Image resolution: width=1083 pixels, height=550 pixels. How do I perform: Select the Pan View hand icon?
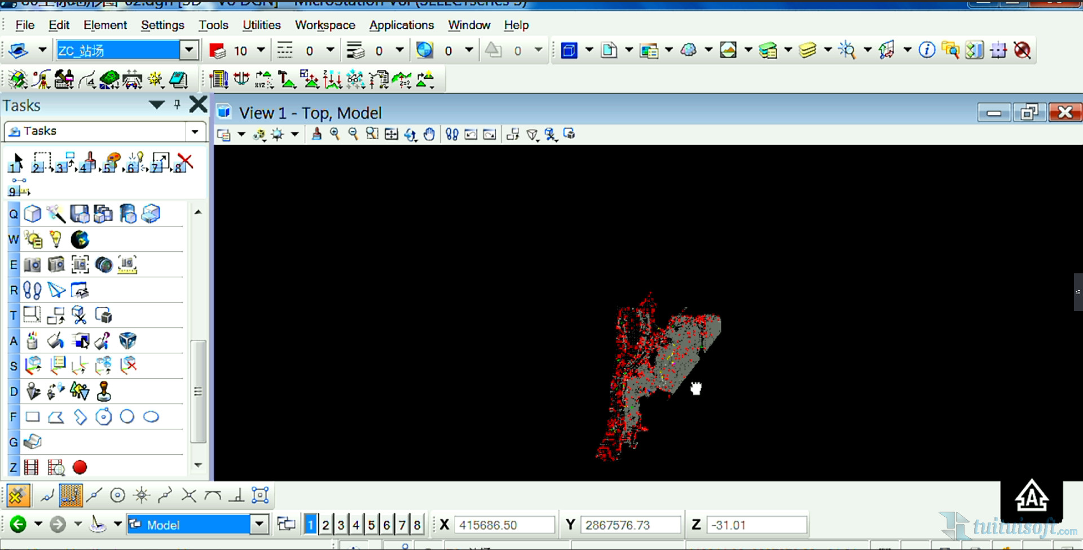(429, 134)
